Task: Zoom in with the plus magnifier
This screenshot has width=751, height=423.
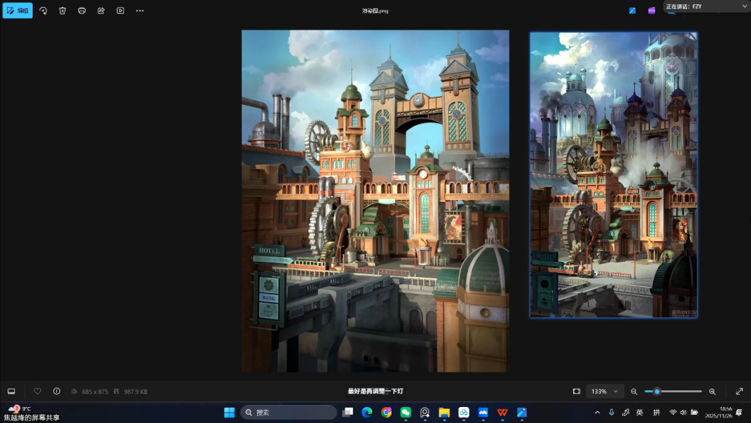Action: click(x=712, y=392)
